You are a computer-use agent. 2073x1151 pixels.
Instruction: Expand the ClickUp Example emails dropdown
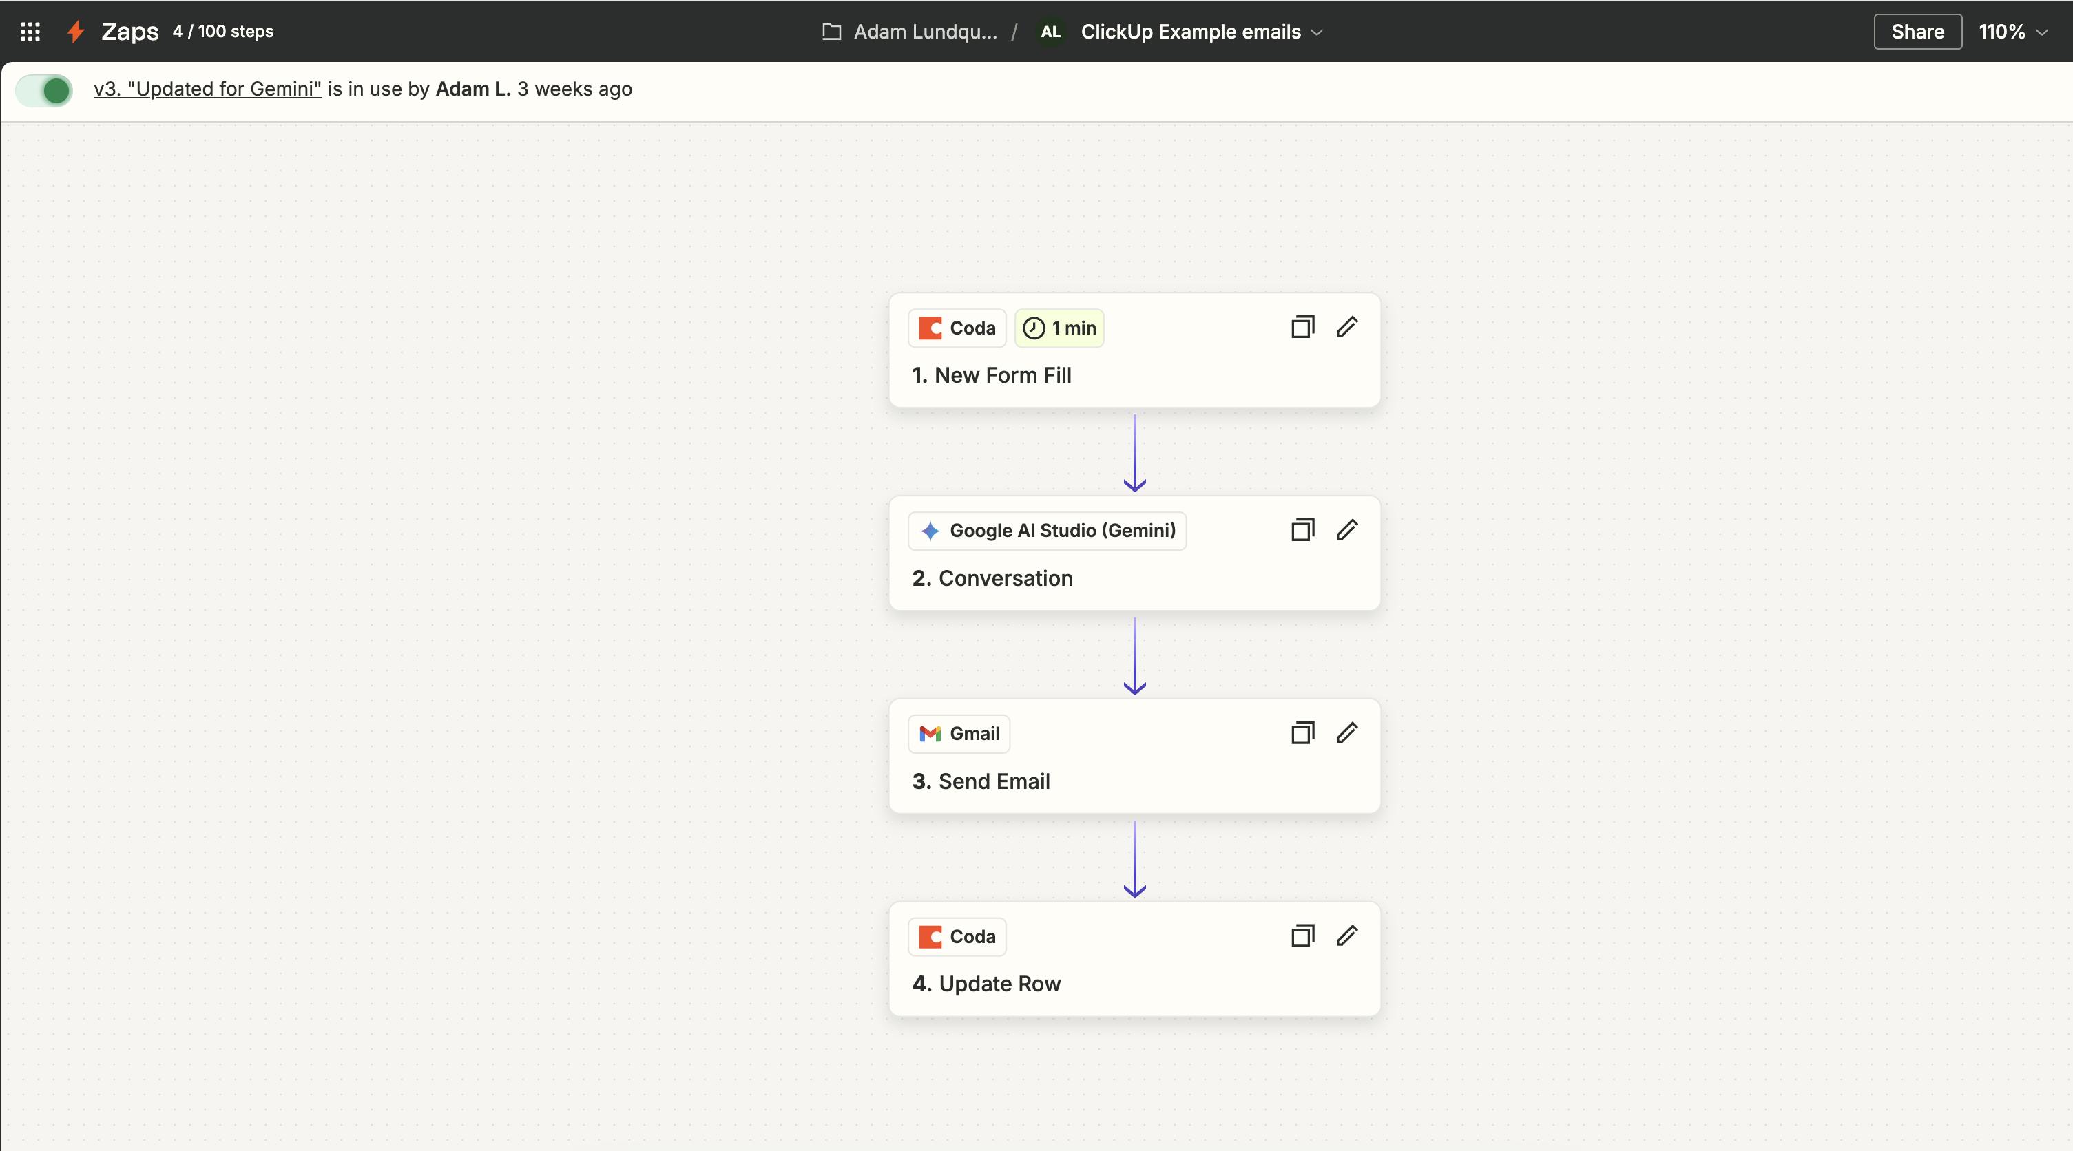[x=1316, y=30]
